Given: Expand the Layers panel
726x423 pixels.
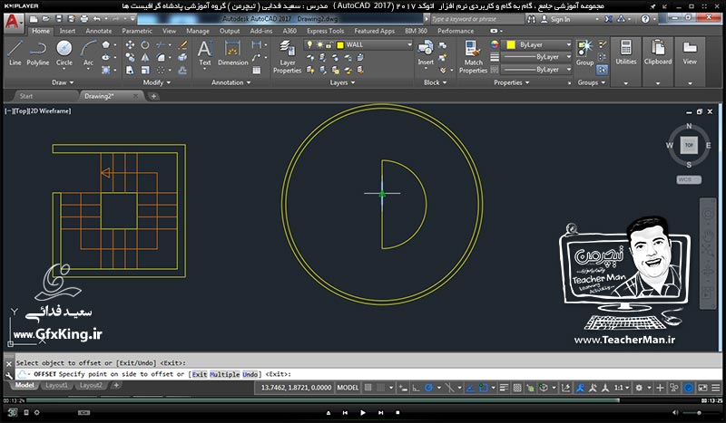Looking at the screenshot, I should [x=342, y=82].
